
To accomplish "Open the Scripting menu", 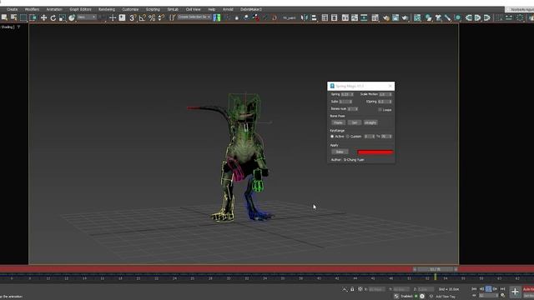I will point(153,9).
